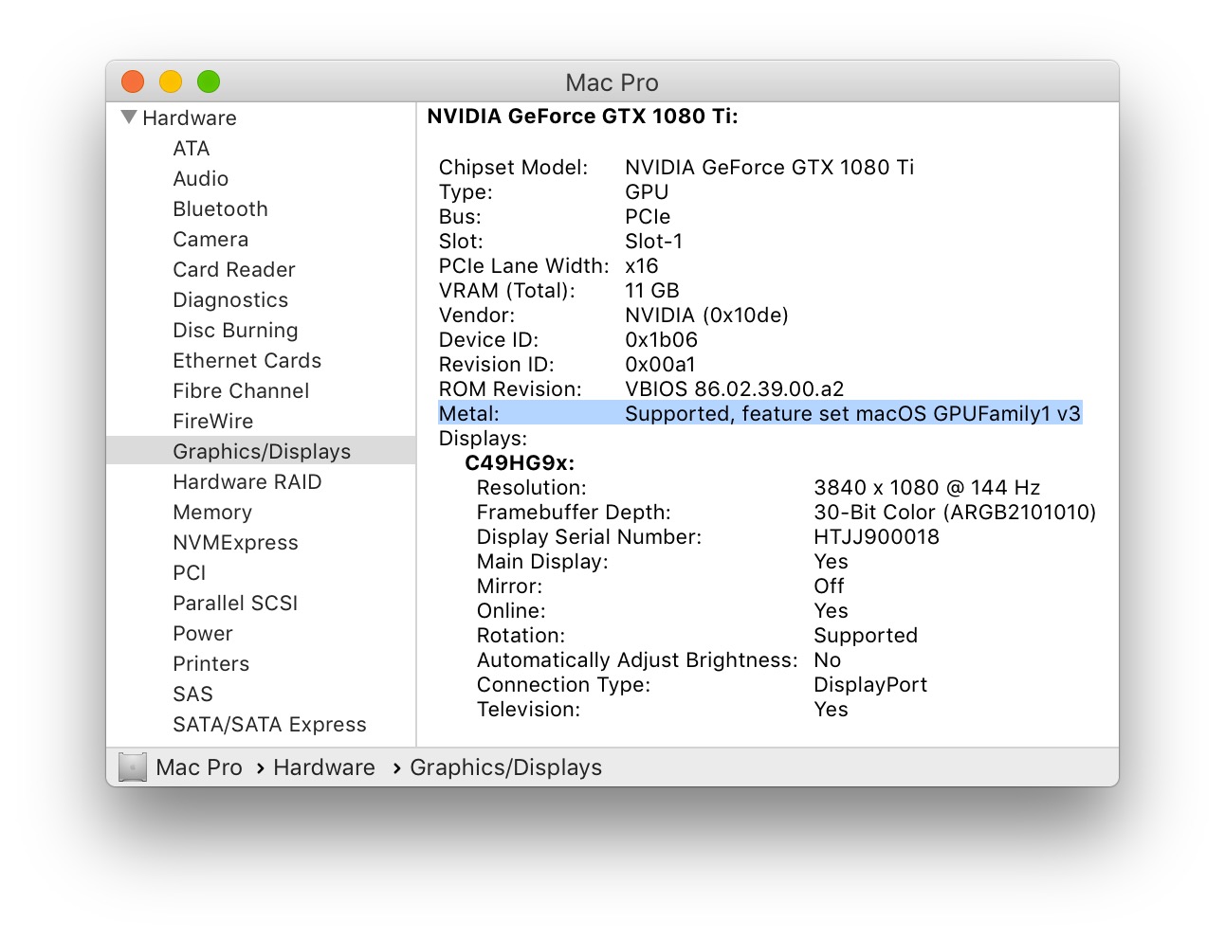This screenshot has height=938, width=1225.
Task: Click the C49HG9x display heading
Action: click(x=520, y=462)
